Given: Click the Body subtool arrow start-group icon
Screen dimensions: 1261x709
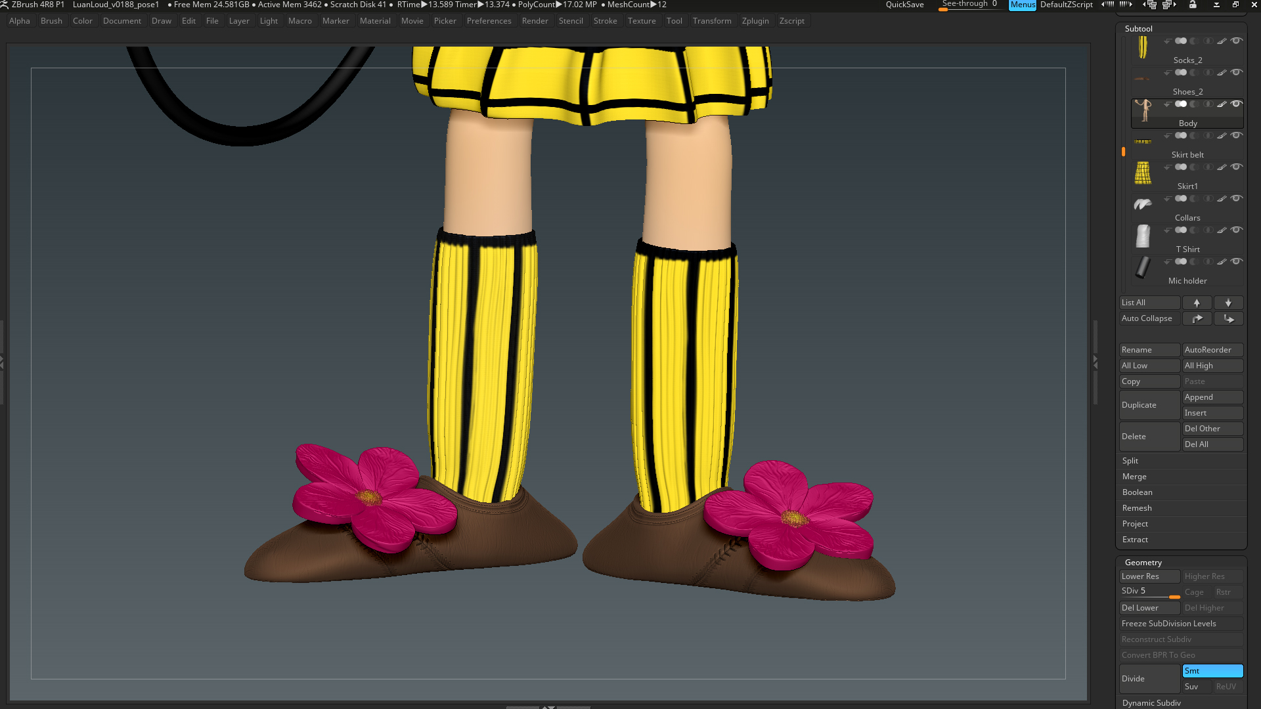Looking at the screenshot, I should click(x=1167, y=104).
